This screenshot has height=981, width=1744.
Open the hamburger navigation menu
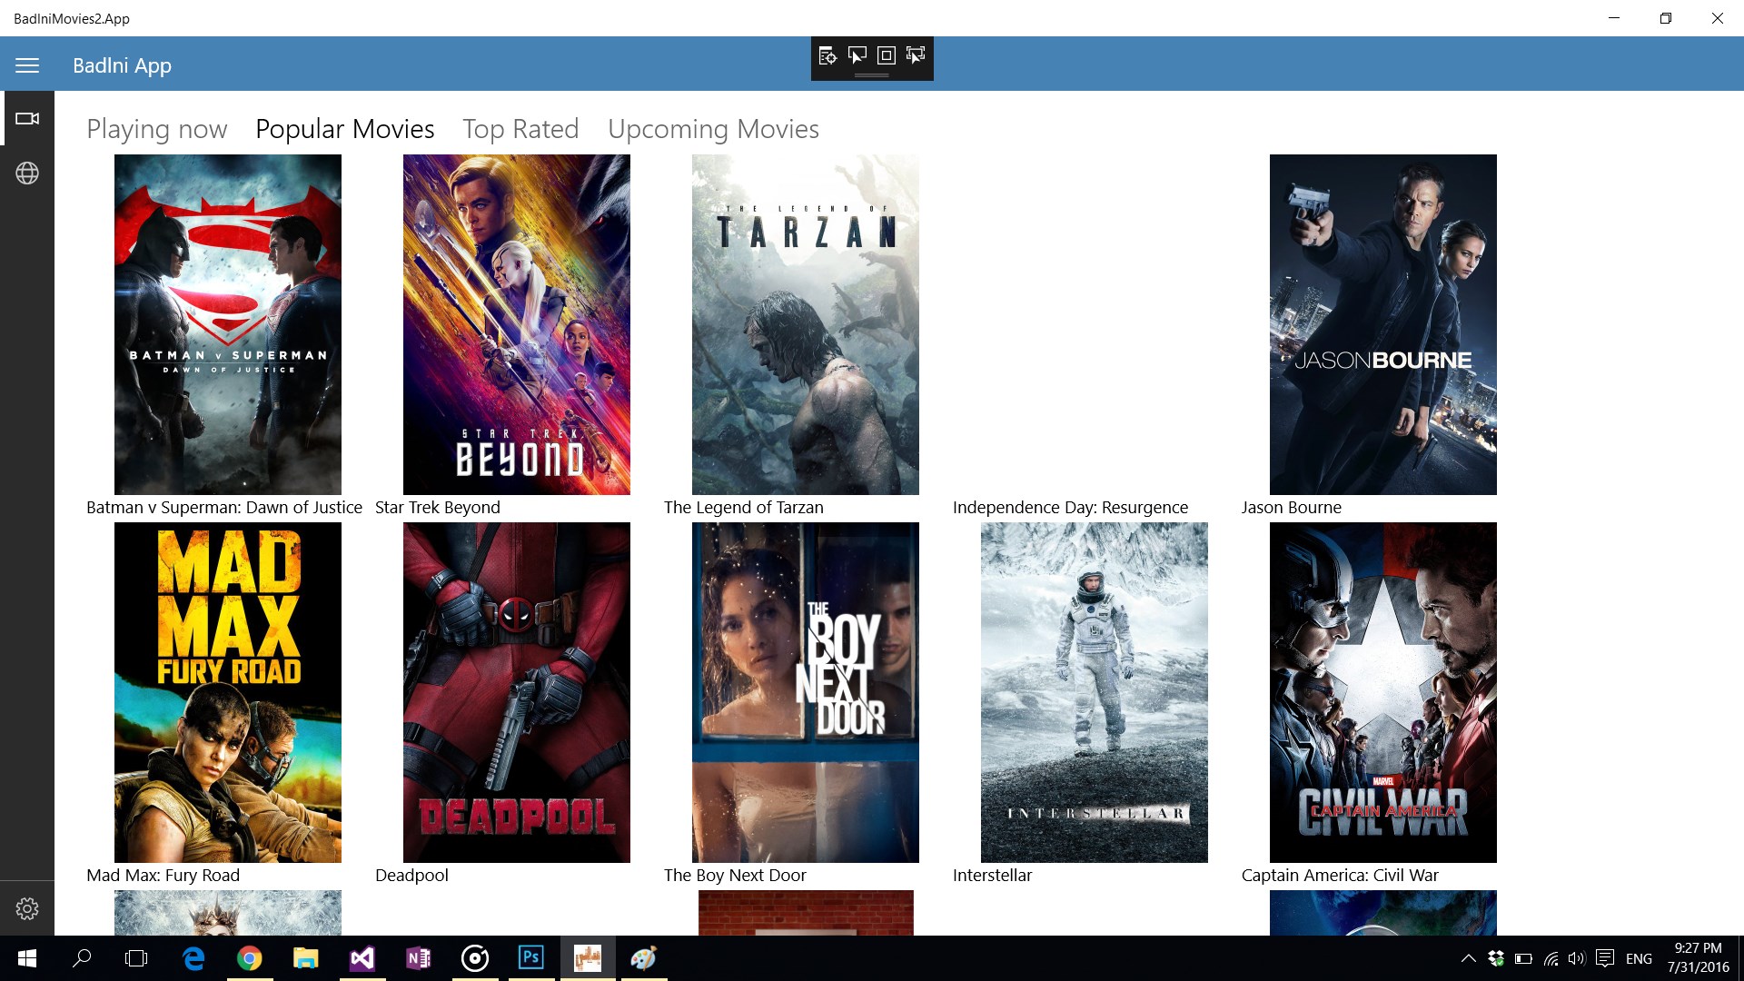pyautogui.click(x=27, y=65)
